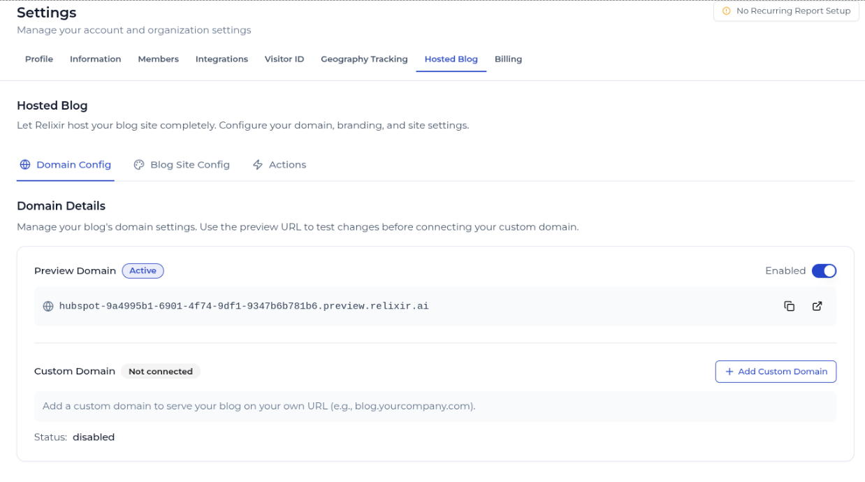Switch to the Billing tab

pos(508,59)
